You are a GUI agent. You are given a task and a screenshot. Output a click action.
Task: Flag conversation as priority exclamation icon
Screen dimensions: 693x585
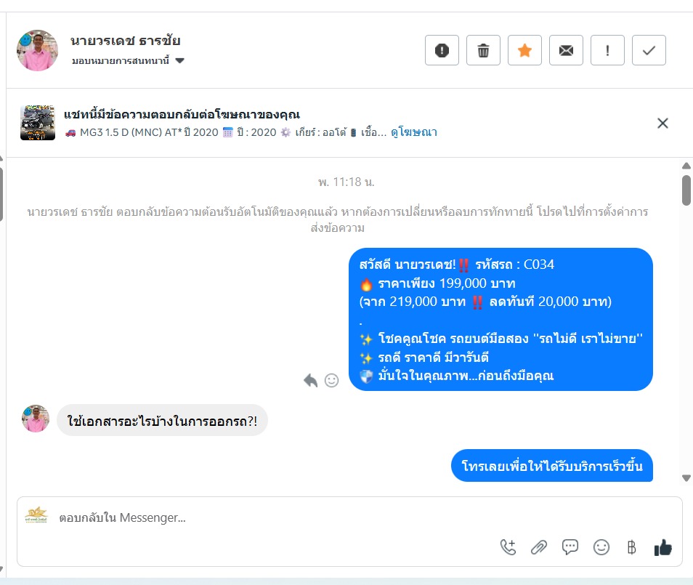[x=608, y=50]
